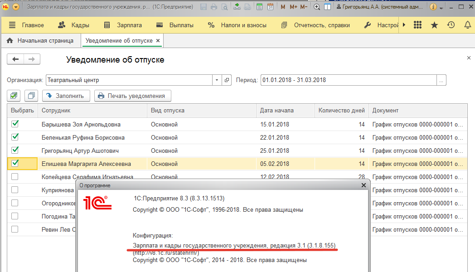The image size is (475, 272).
Task: Open the 1C main menu dropdown arrow
Action: [16, 7]
